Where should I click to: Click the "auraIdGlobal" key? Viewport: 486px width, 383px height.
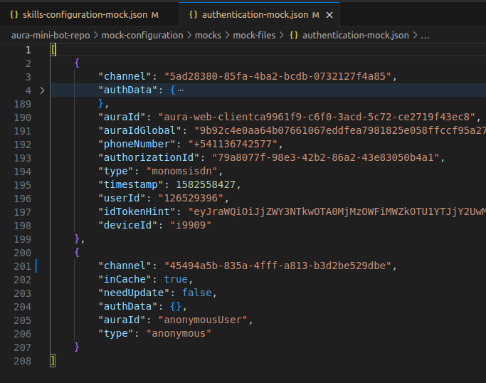click(140, 130)
